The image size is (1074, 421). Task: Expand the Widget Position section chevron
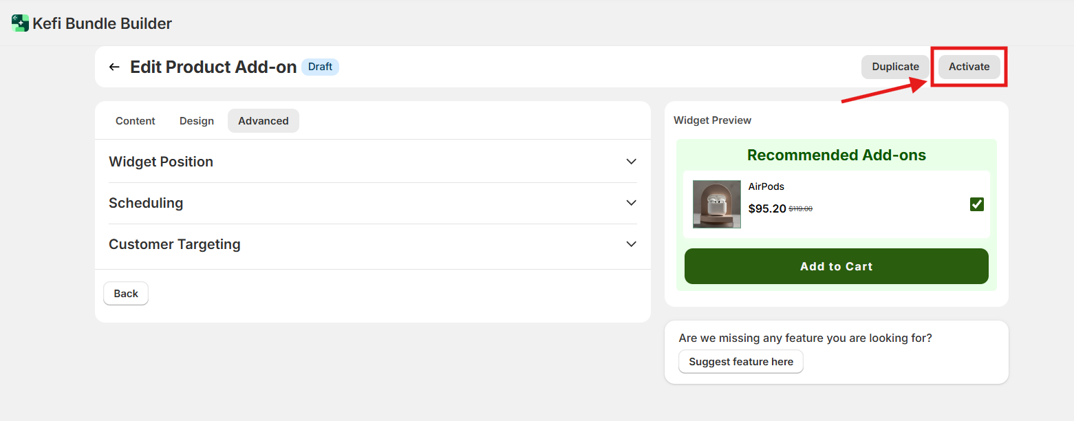[x=631, y=162]
